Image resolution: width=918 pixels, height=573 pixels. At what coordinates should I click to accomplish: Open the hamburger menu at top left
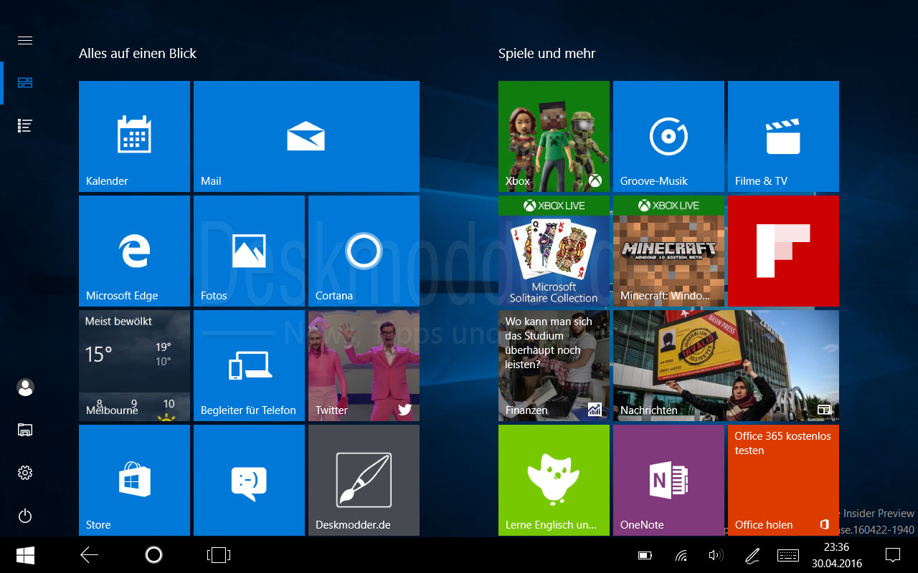25,40
